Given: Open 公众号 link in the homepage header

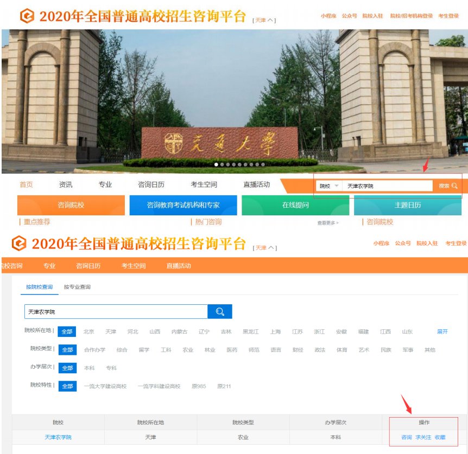Looking at the screenshot, I should [349, 16].
